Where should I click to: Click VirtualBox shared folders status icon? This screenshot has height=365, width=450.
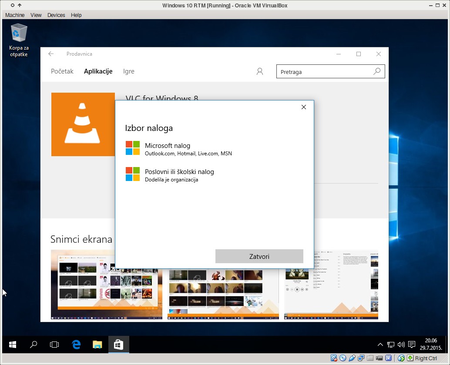click(x=370, y=358)
